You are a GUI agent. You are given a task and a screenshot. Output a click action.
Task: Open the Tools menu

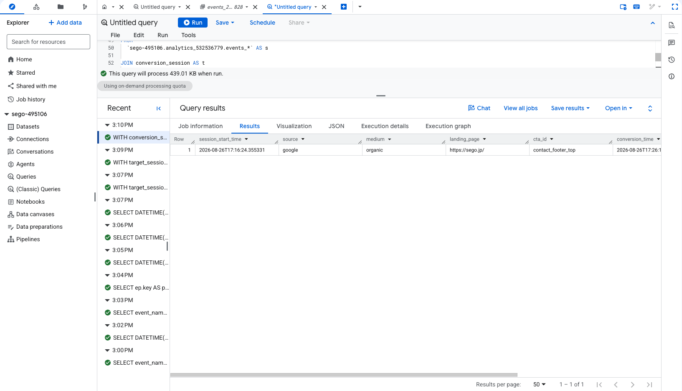(188, 35)
